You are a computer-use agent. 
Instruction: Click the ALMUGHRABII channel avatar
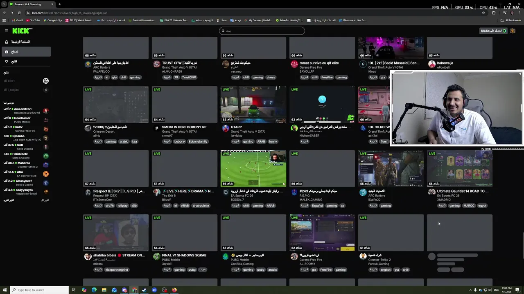point(157,64)
